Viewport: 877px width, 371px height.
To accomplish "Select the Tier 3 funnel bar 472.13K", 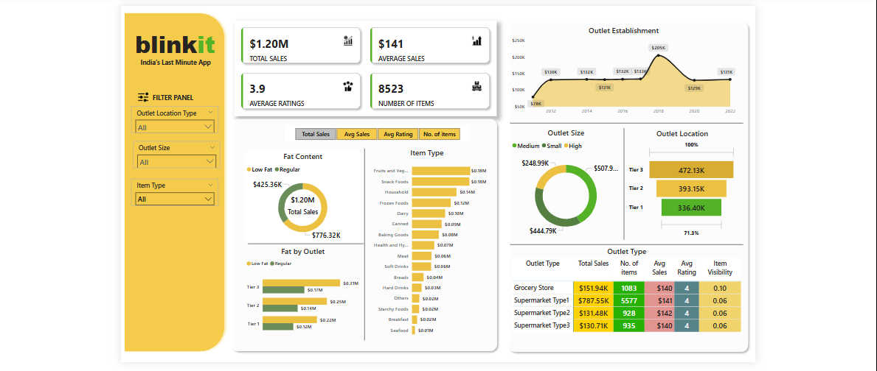I will [690, 171].
